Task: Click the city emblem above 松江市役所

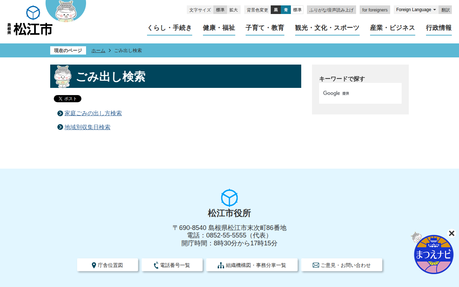Action: pyautogui.click(x=229, y=198)
